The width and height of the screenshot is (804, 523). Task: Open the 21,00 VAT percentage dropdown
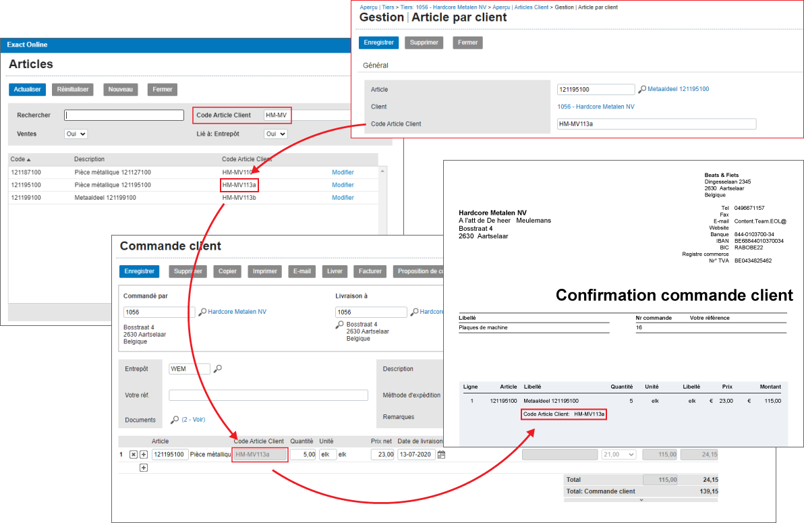click(619, 454)
